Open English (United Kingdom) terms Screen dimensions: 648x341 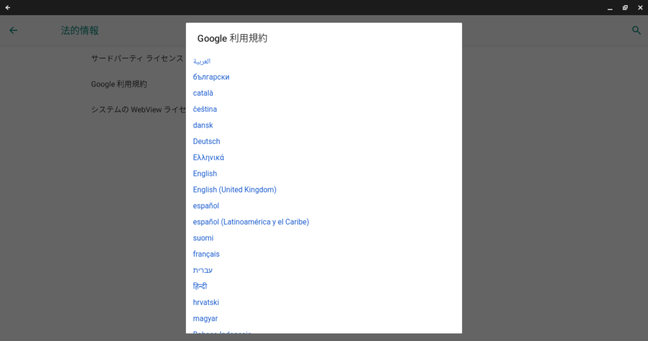[x=235, y=189]
